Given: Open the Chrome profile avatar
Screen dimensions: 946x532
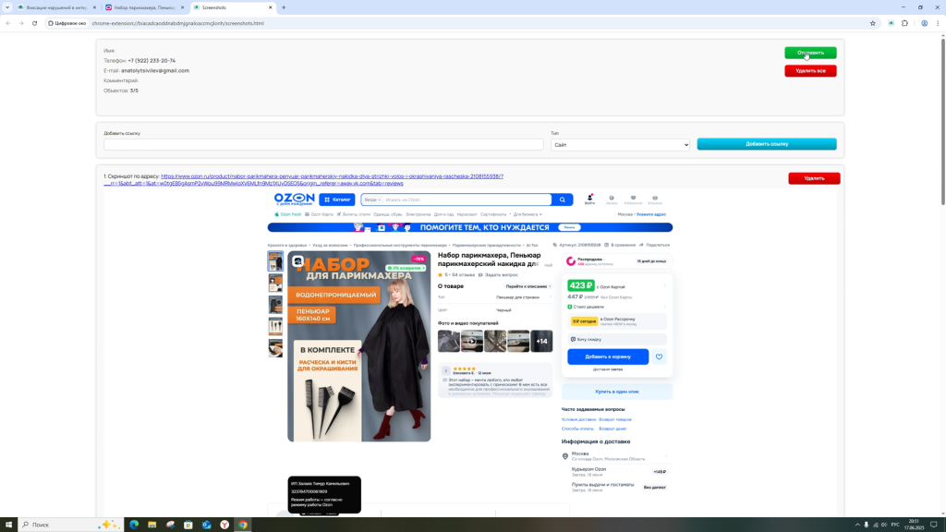Looking at the screenshot, I should (924, 23).
